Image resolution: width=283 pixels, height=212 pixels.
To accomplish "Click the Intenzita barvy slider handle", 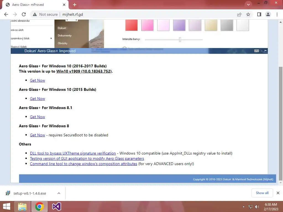I will [180, 39].
